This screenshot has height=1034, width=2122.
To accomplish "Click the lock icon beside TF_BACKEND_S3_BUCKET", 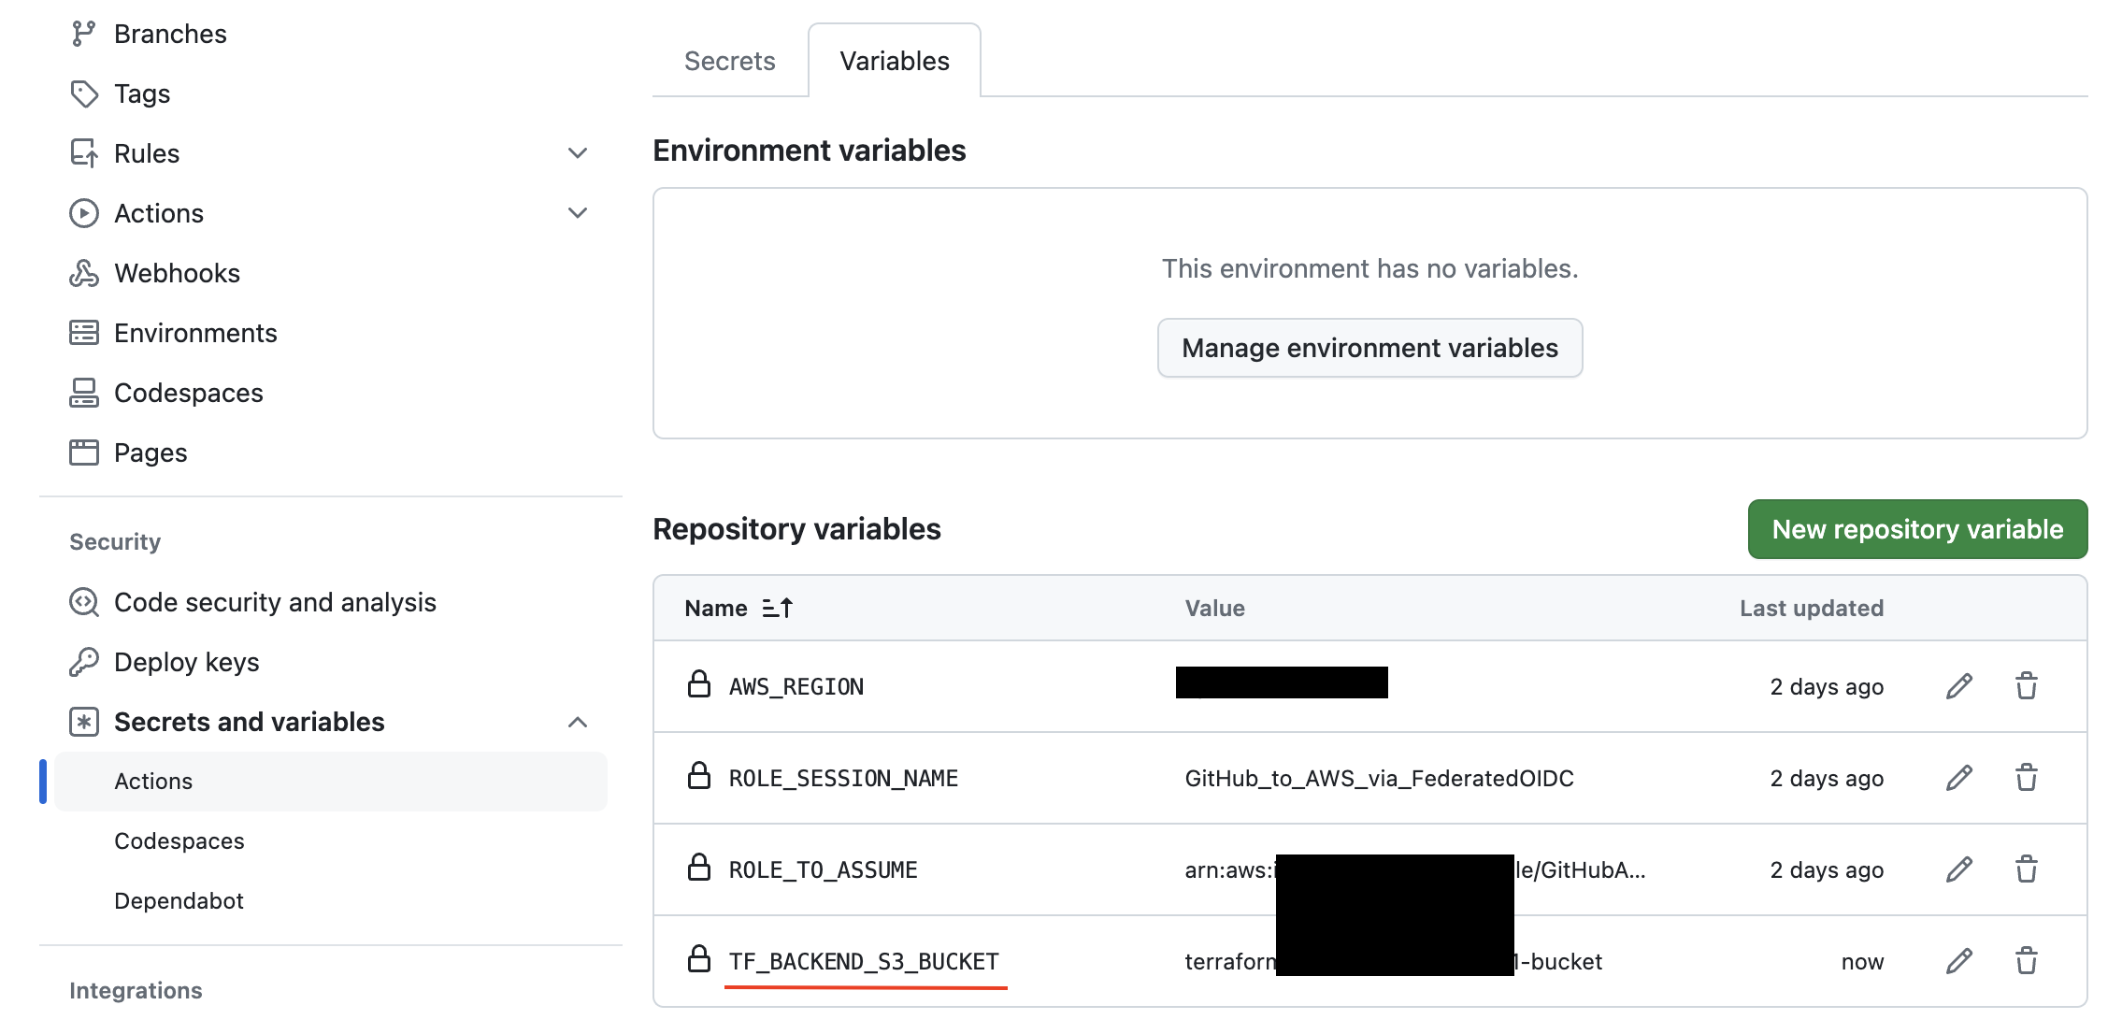I will point(697,960).
